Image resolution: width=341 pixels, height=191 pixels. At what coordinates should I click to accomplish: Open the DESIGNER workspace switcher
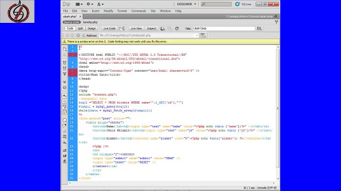[x=186, y=4]
